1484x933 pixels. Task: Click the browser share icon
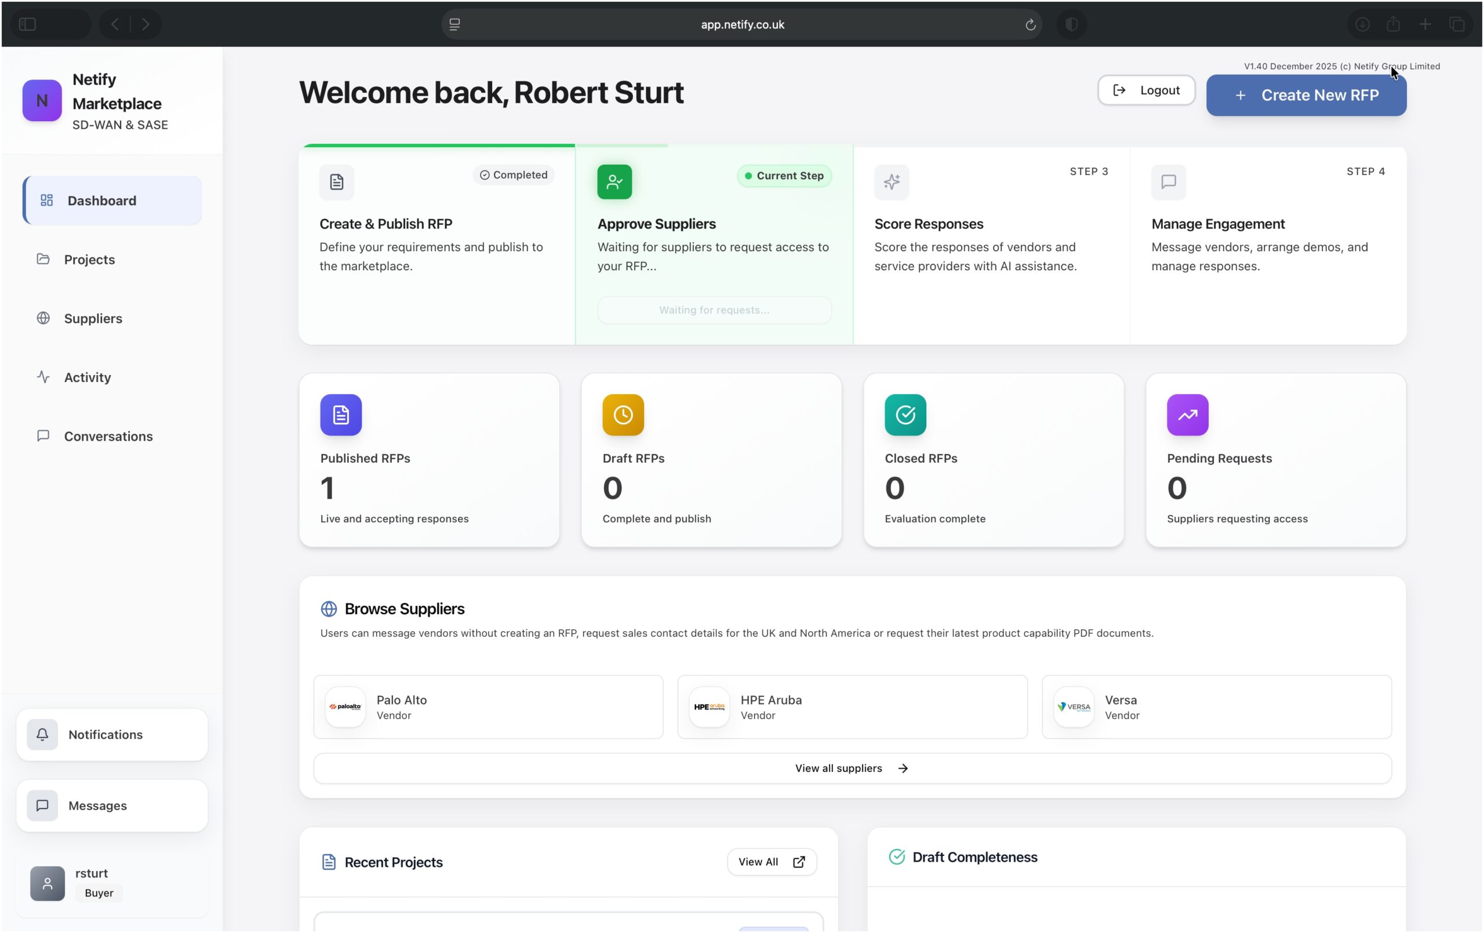pos(1394,25)
